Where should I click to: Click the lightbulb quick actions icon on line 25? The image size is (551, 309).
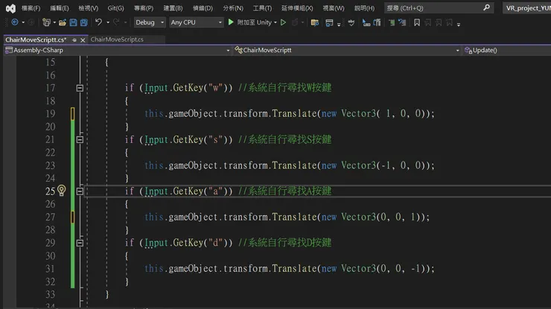pos(62,191)
